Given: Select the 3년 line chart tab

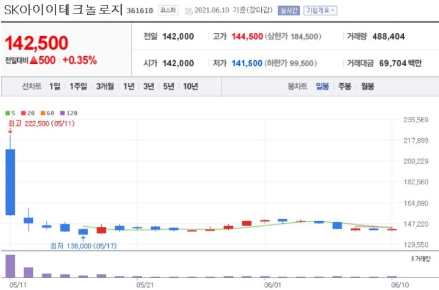Looking at the screenshot, I should (149, 86).
